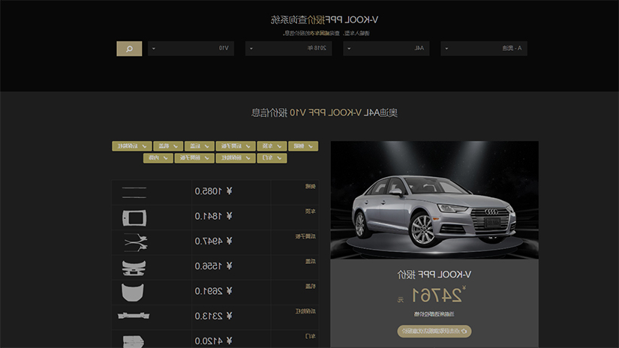Click the rear trunk lid shape icon

point(134,268)
